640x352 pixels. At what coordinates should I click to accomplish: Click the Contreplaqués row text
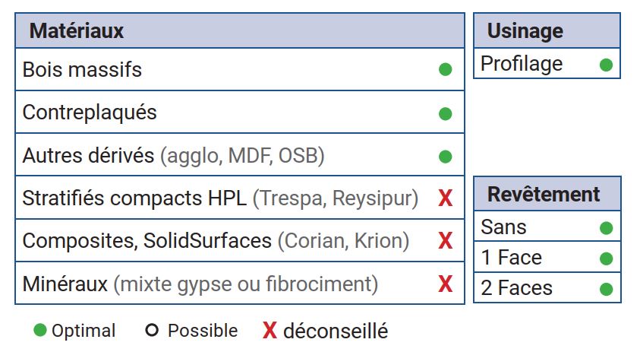tap(90, 113)
